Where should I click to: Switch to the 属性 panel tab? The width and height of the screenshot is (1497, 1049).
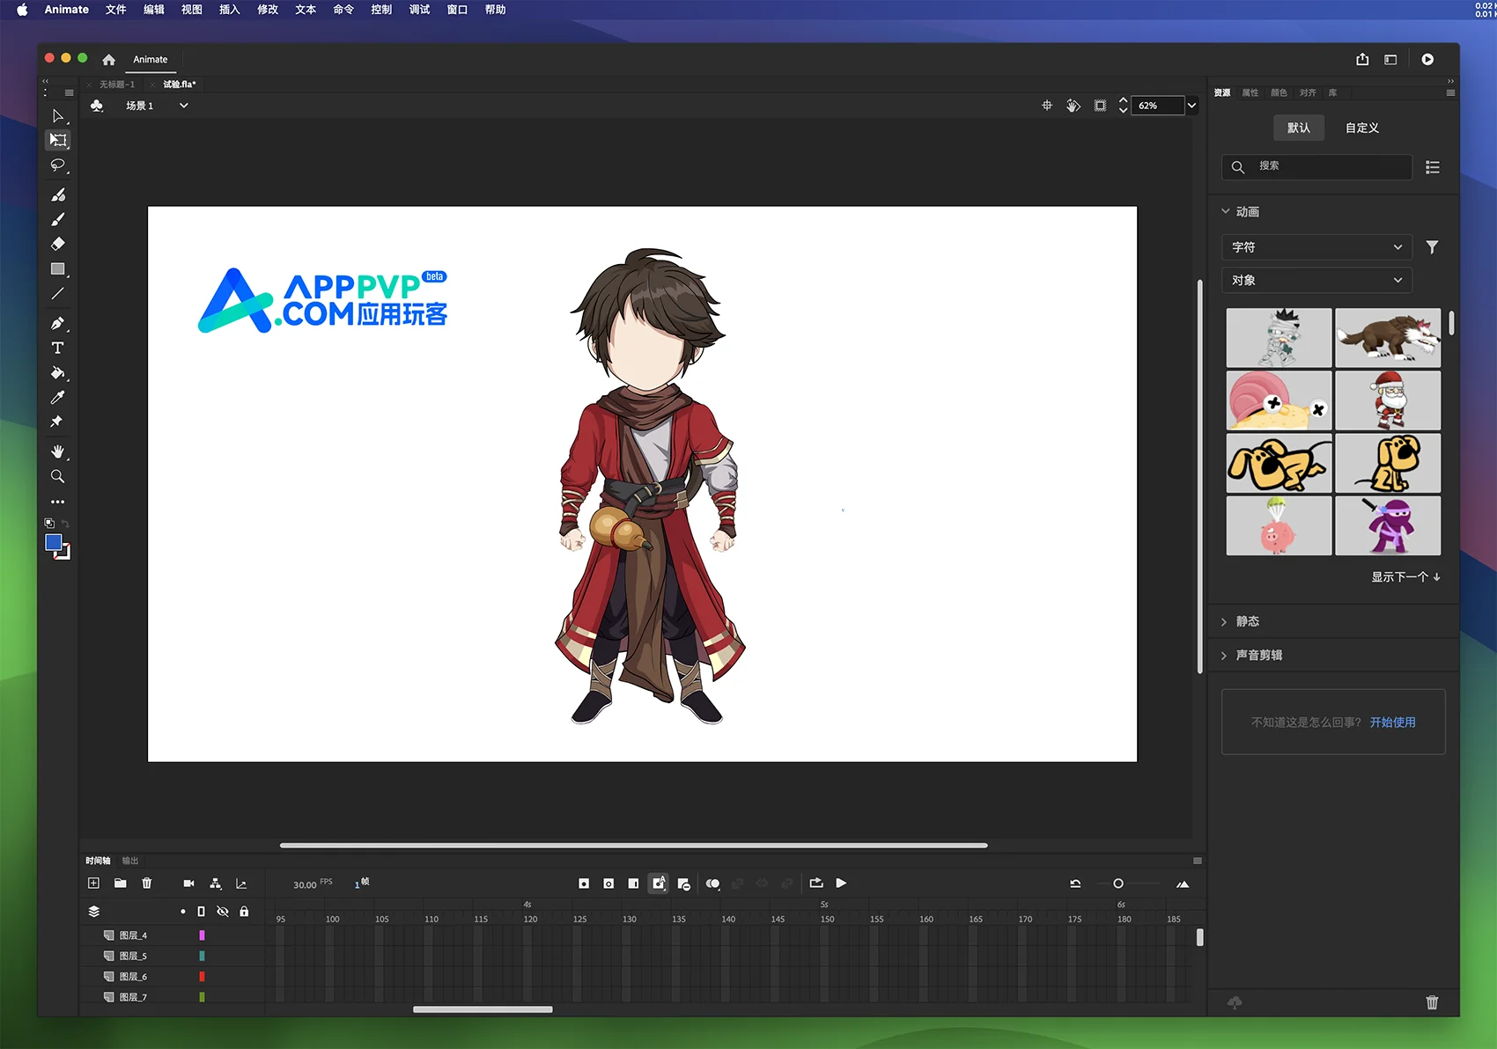point(1250,92)
